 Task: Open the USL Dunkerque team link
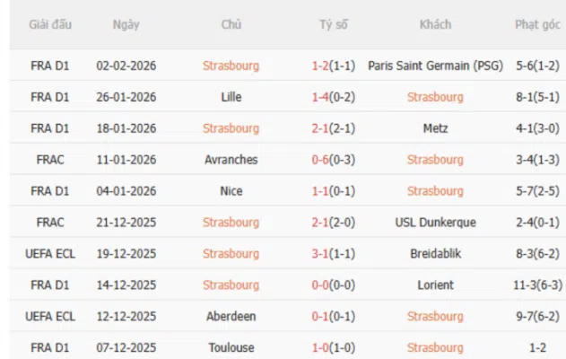click(435, 223)
